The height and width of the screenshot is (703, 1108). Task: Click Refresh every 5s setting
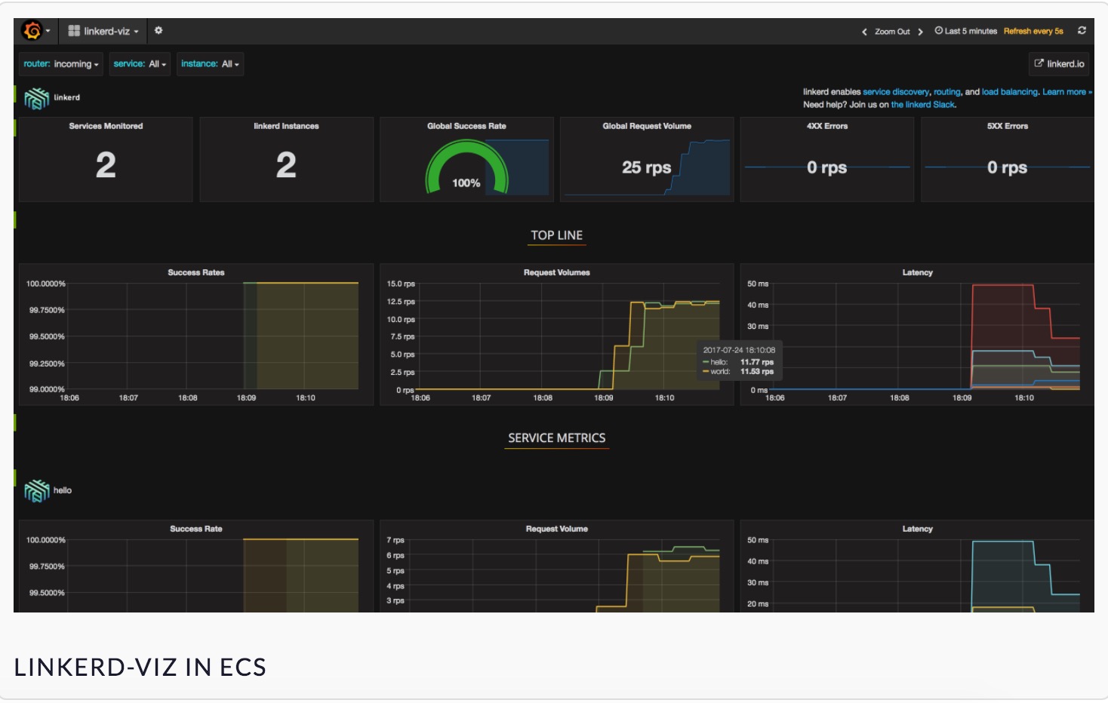pyautogui.click(x=1033, y=31)
